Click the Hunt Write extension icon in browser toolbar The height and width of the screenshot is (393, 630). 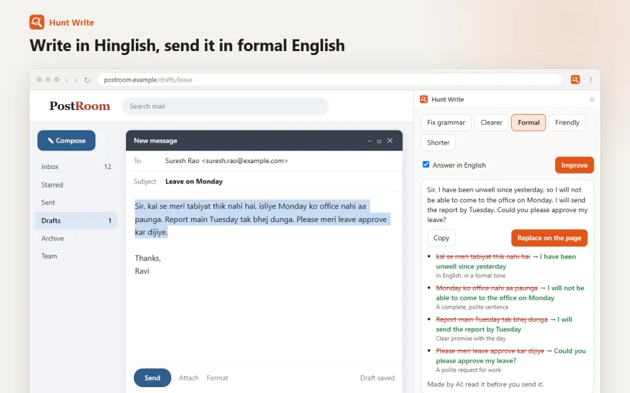tap(576, 79)
